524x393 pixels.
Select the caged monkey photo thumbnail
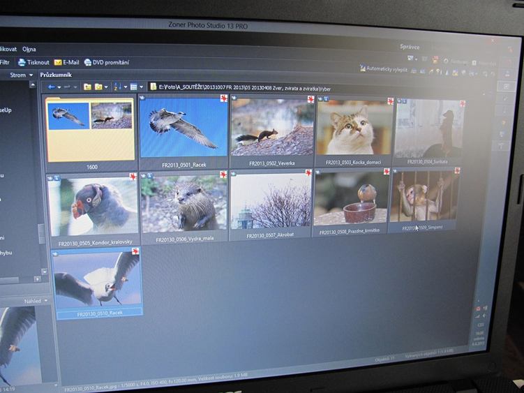tap(424, 197)
